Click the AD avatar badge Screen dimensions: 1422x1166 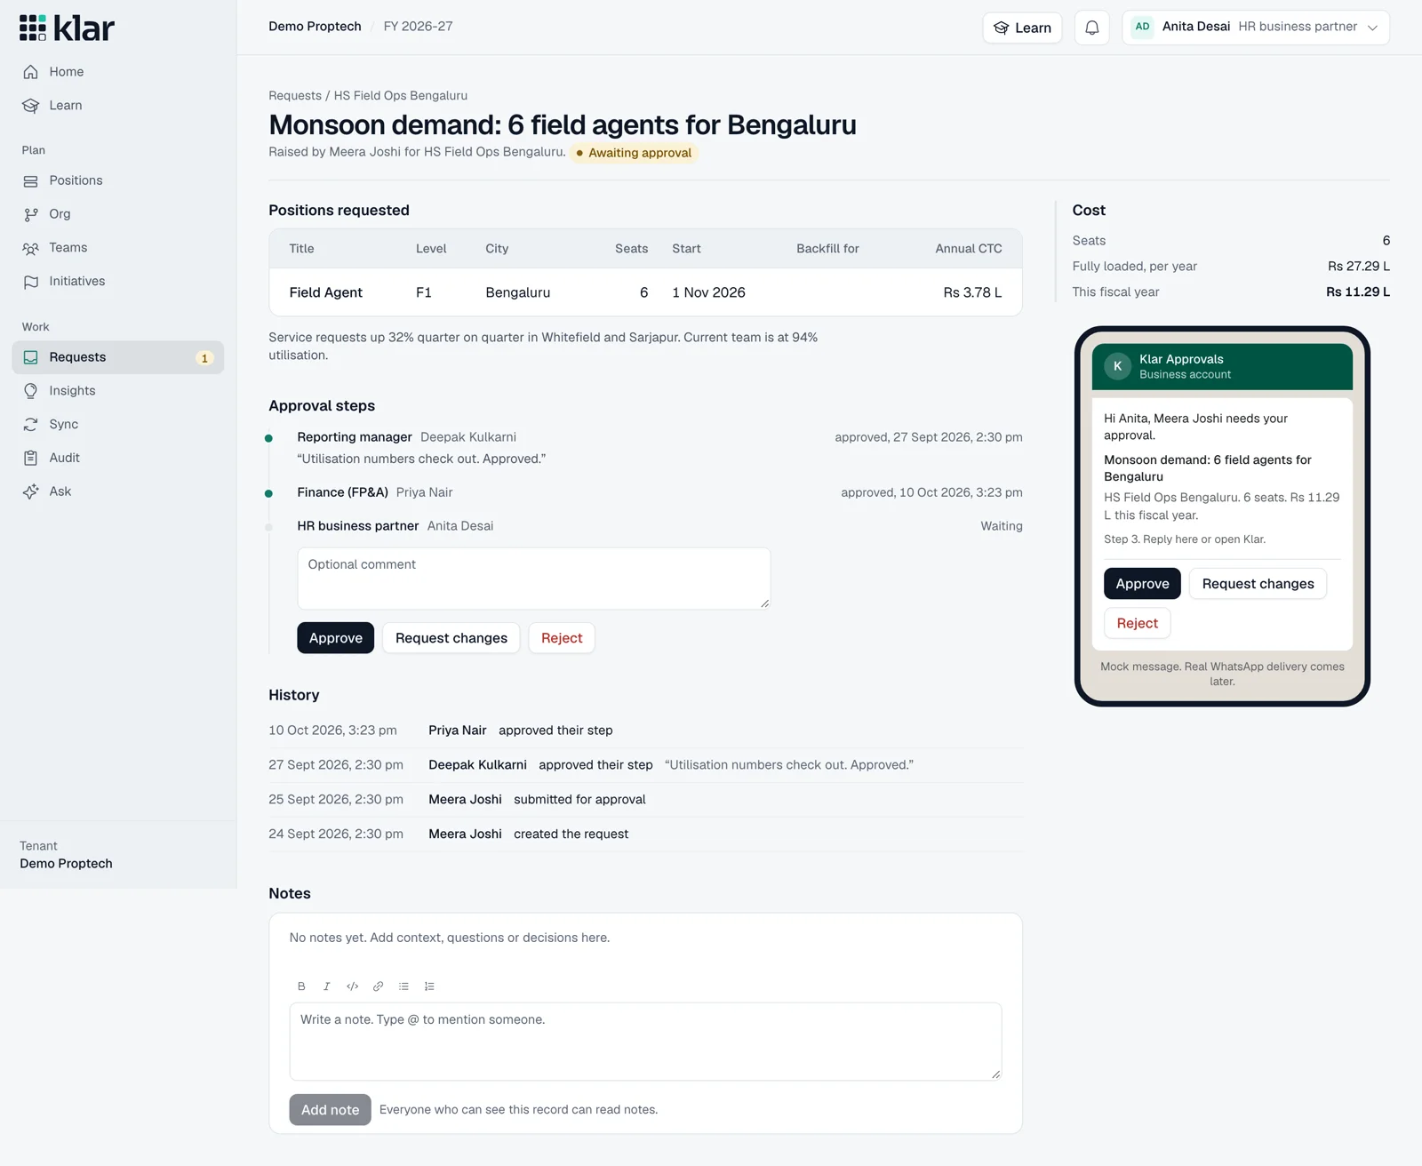tap(1142, 27)
